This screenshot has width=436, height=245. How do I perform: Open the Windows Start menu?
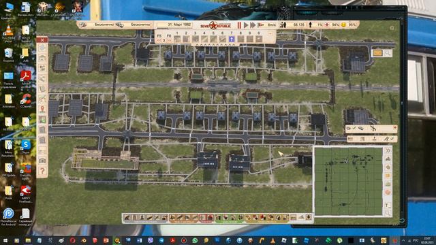click(x=5, y=240)
